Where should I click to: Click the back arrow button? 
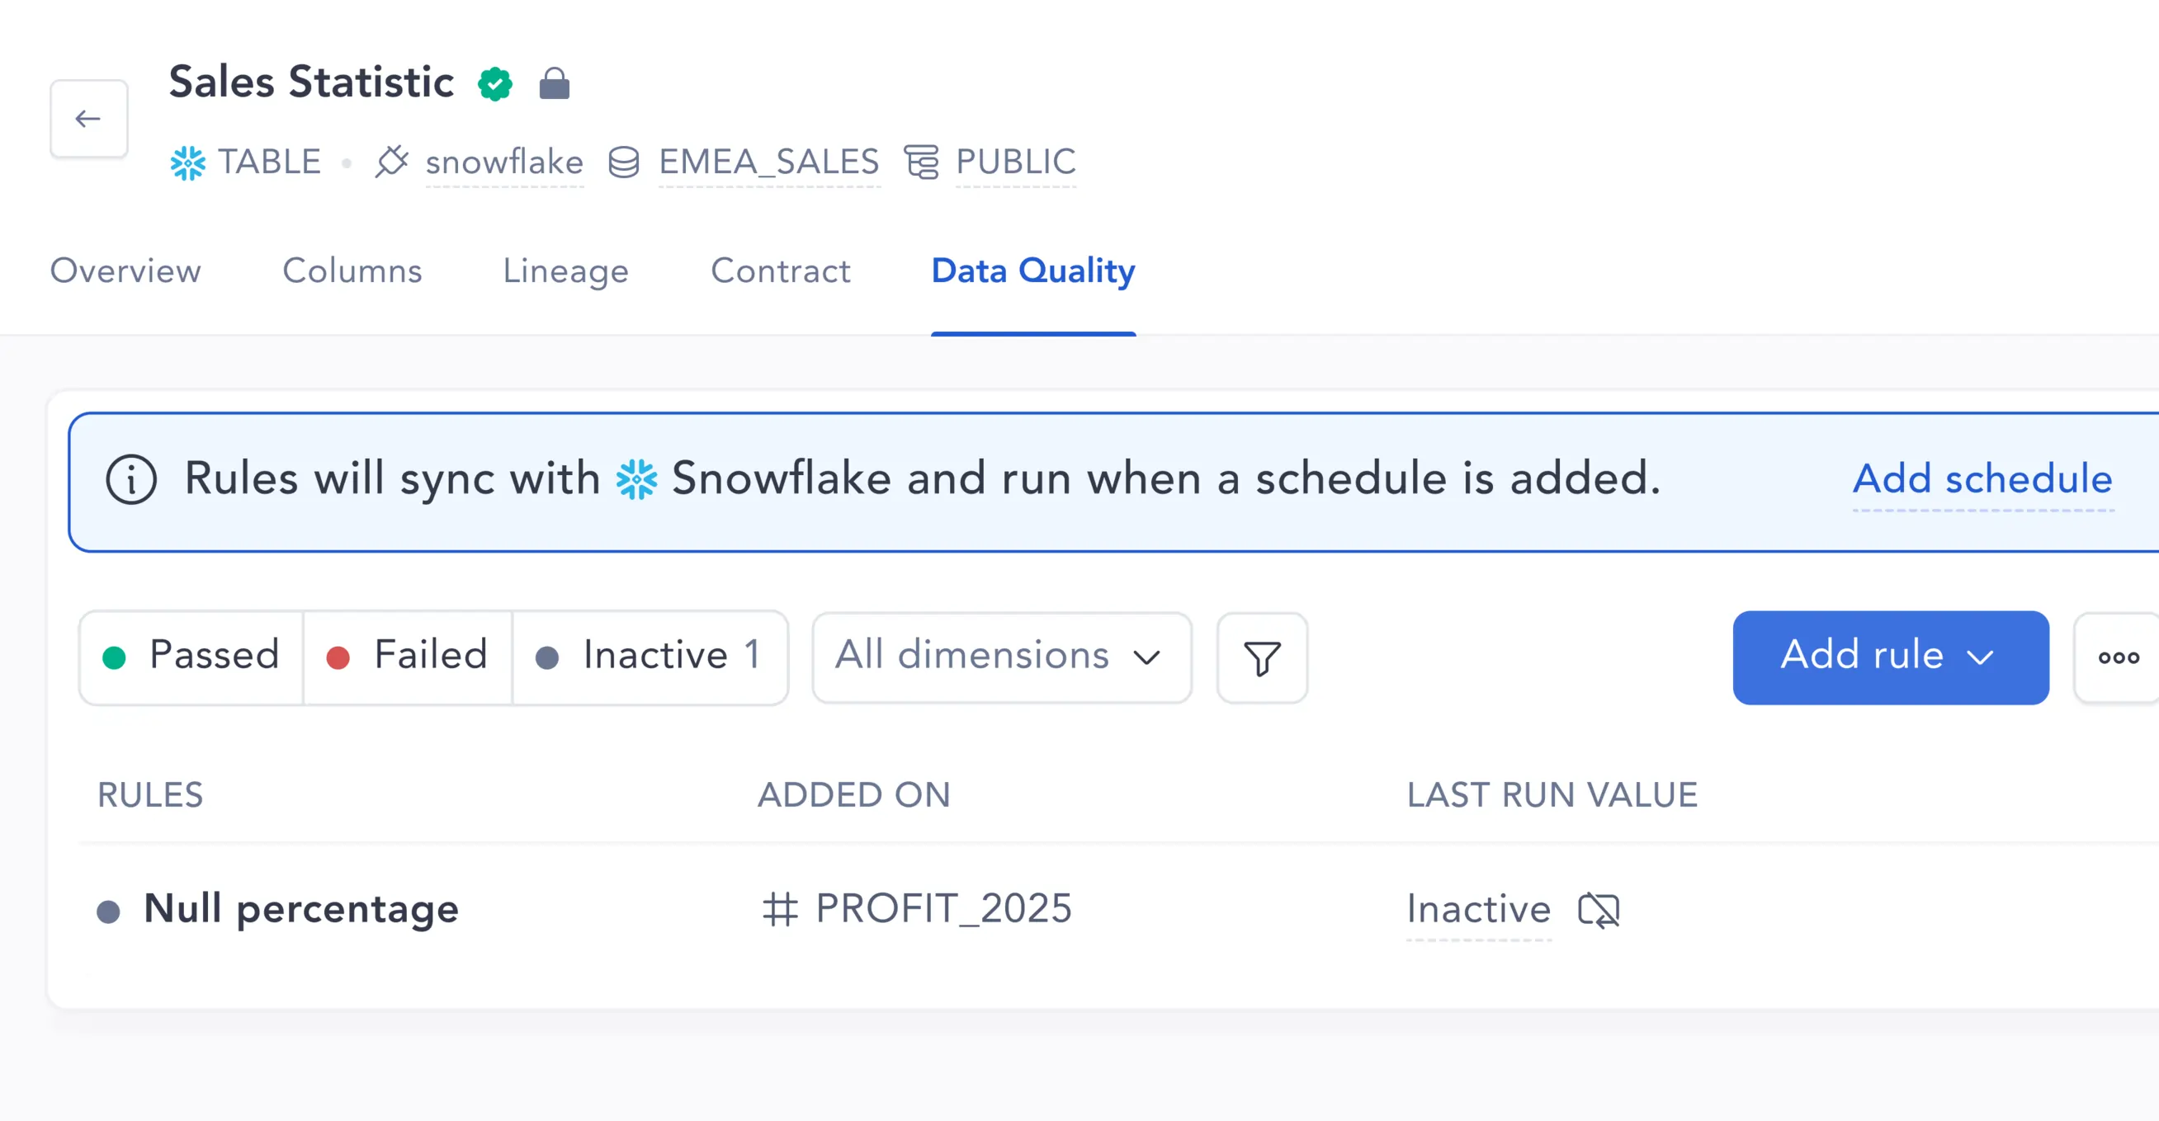coord(88,119)
